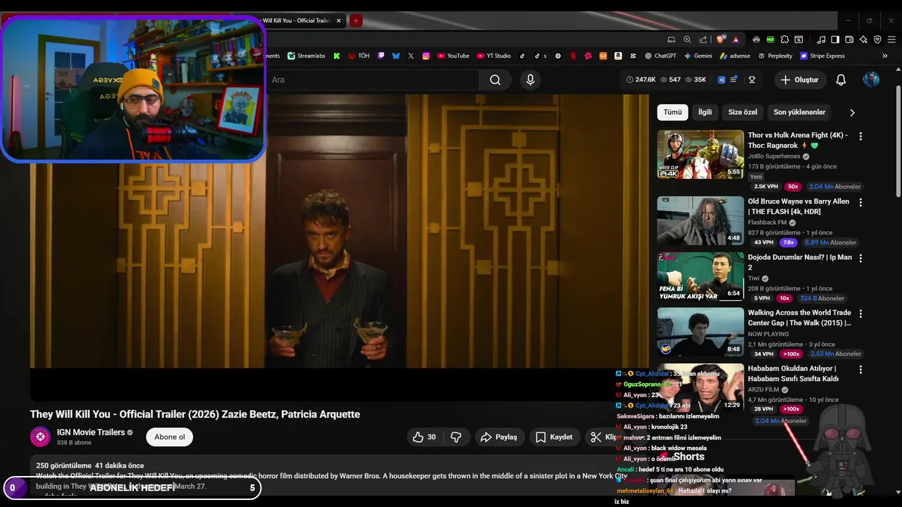Click into the Ara search field

[x=373, y=80]
